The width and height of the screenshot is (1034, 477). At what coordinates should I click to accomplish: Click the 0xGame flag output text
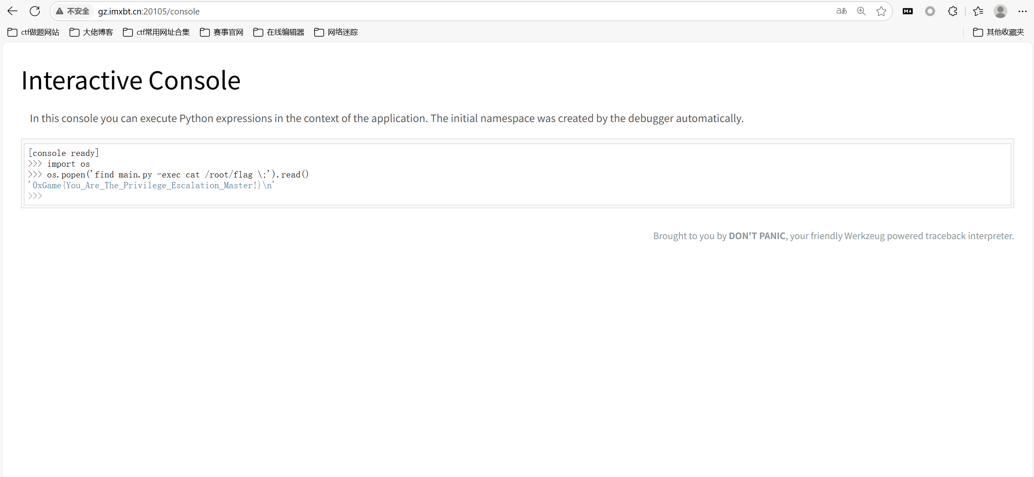[x=151, y=185]
